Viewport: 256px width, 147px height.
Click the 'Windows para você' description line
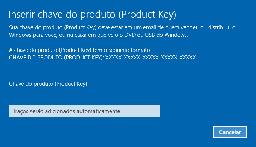[99, 35]
